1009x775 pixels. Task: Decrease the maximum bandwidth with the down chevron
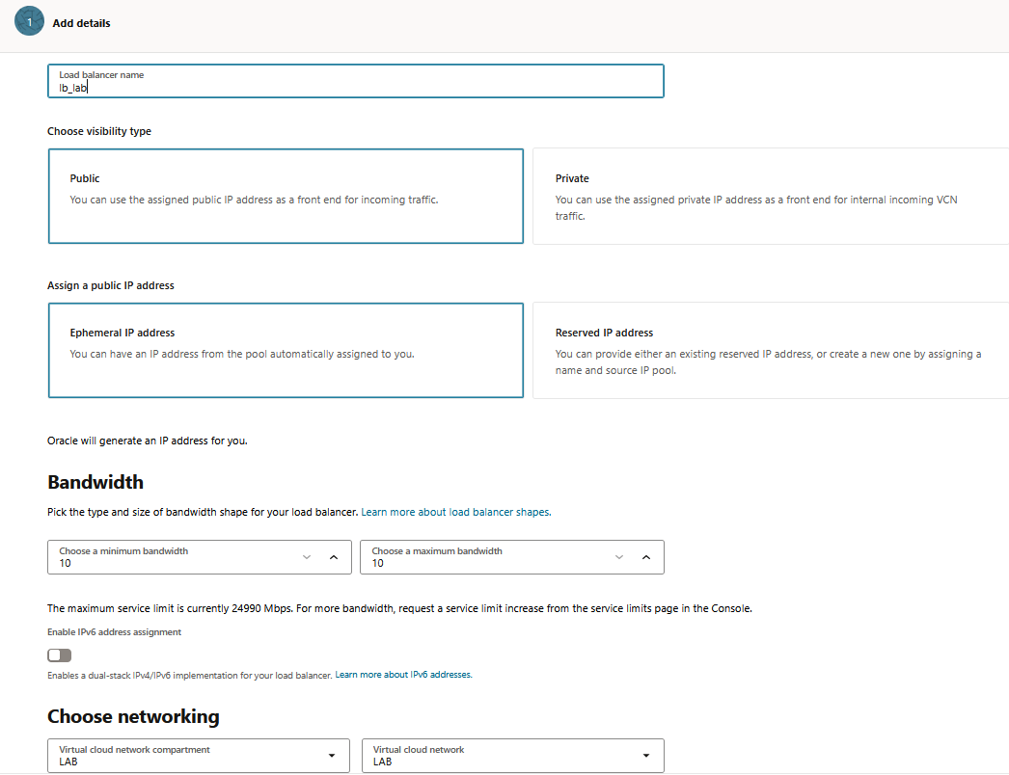pyautogui.click(x=619, y=557)
